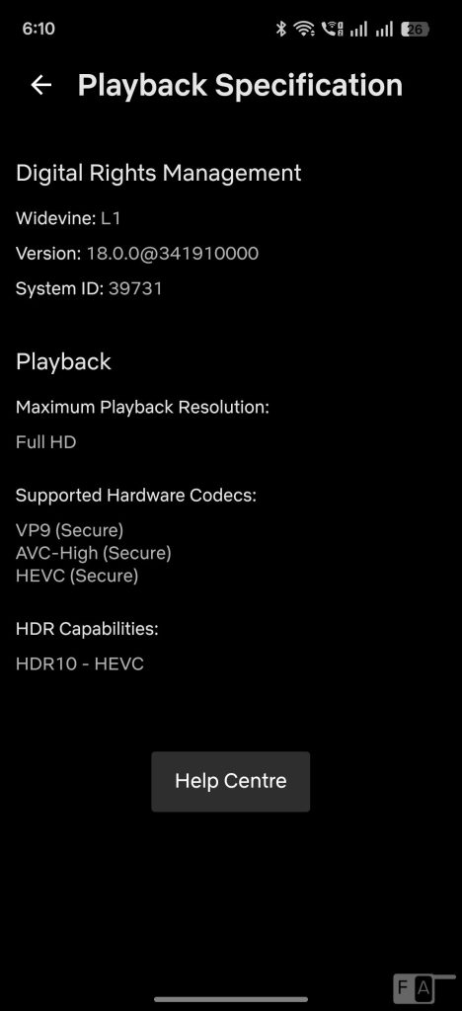
Task: Select the Playback Specification title
Action: (240, 85)
